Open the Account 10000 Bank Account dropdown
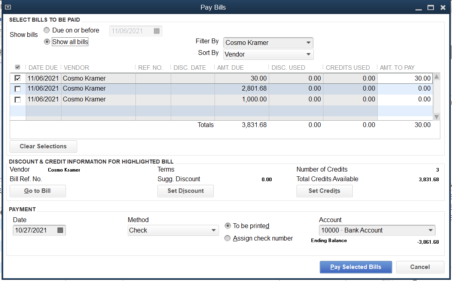Screen dimensions: 452x281 [377, 230]
